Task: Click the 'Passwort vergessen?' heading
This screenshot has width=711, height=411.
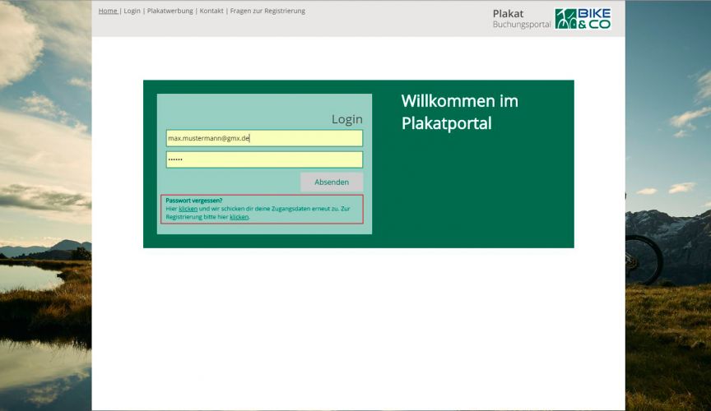Action: coord(194,201)
